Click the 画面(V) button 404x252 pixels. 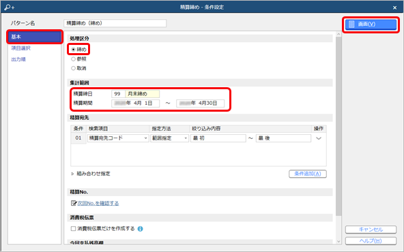[371, 24]
